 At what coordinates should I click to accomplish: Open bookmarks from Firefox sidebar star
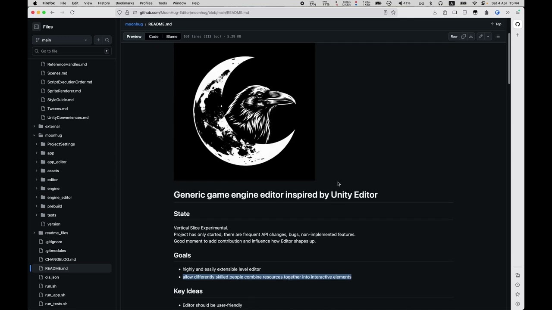coord(517,294)
